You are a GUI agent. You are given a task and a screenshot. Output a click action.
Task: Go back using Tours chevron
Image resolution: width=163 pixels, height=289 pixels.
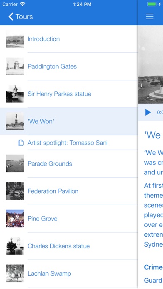tap(11, 17)
